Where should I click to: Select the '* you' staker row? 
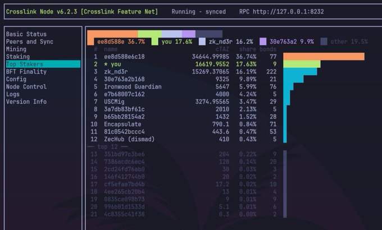pyautogui.click(x=183, y=65)
